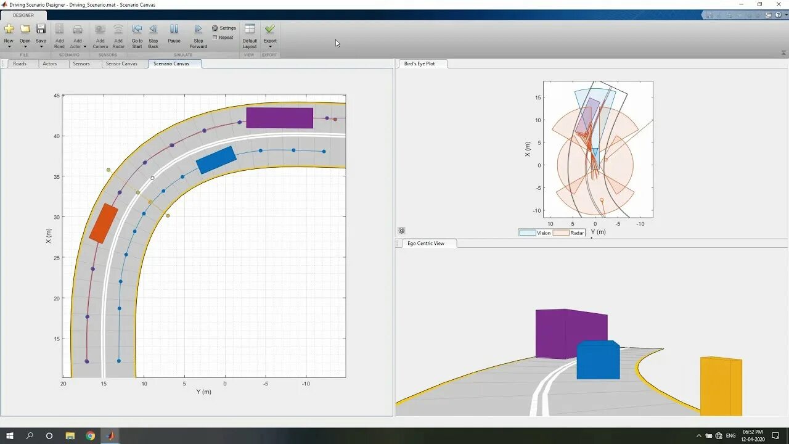Step Forward one simulation frame
The width and height of the screenshot is (789, 444).
(x=198, y=29)
